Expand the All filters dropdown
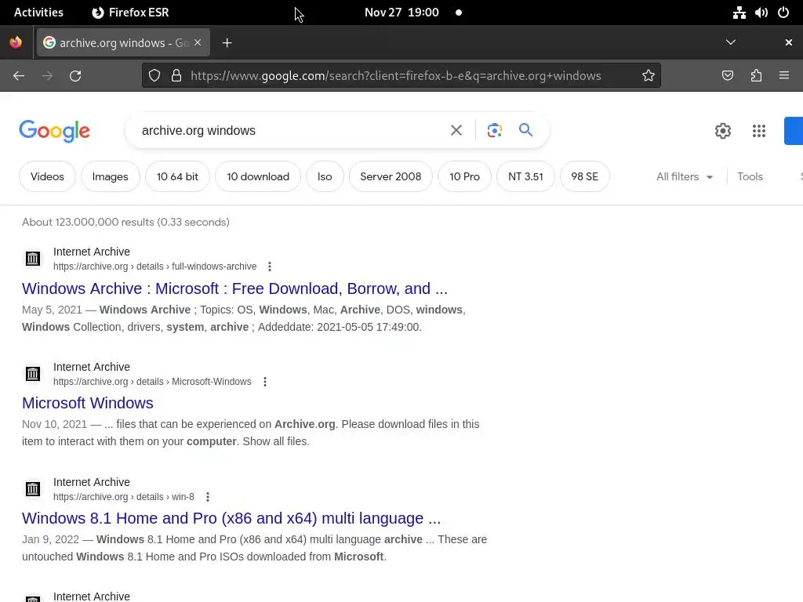The image size is (803, 602). [684, 176]
